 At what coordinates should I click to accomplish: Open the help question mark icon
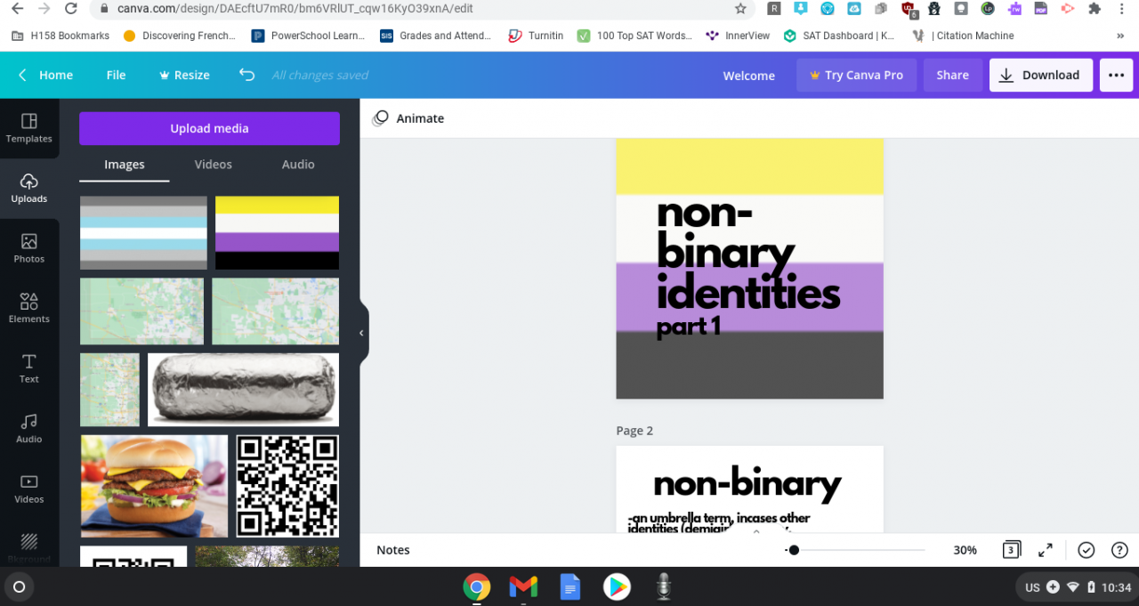click(1119, 550)
